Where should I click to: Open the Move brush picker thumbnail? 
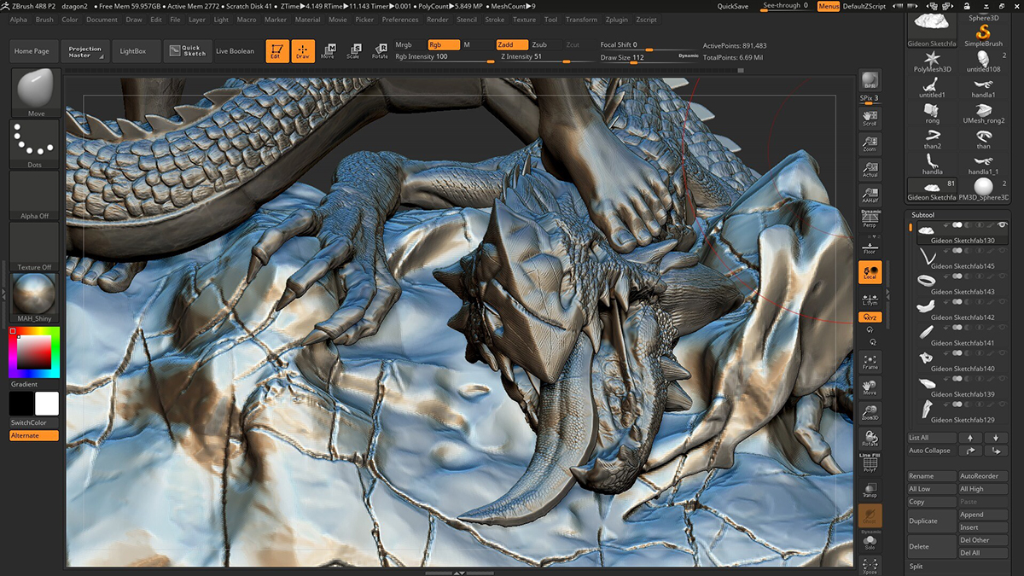(35, 92)
